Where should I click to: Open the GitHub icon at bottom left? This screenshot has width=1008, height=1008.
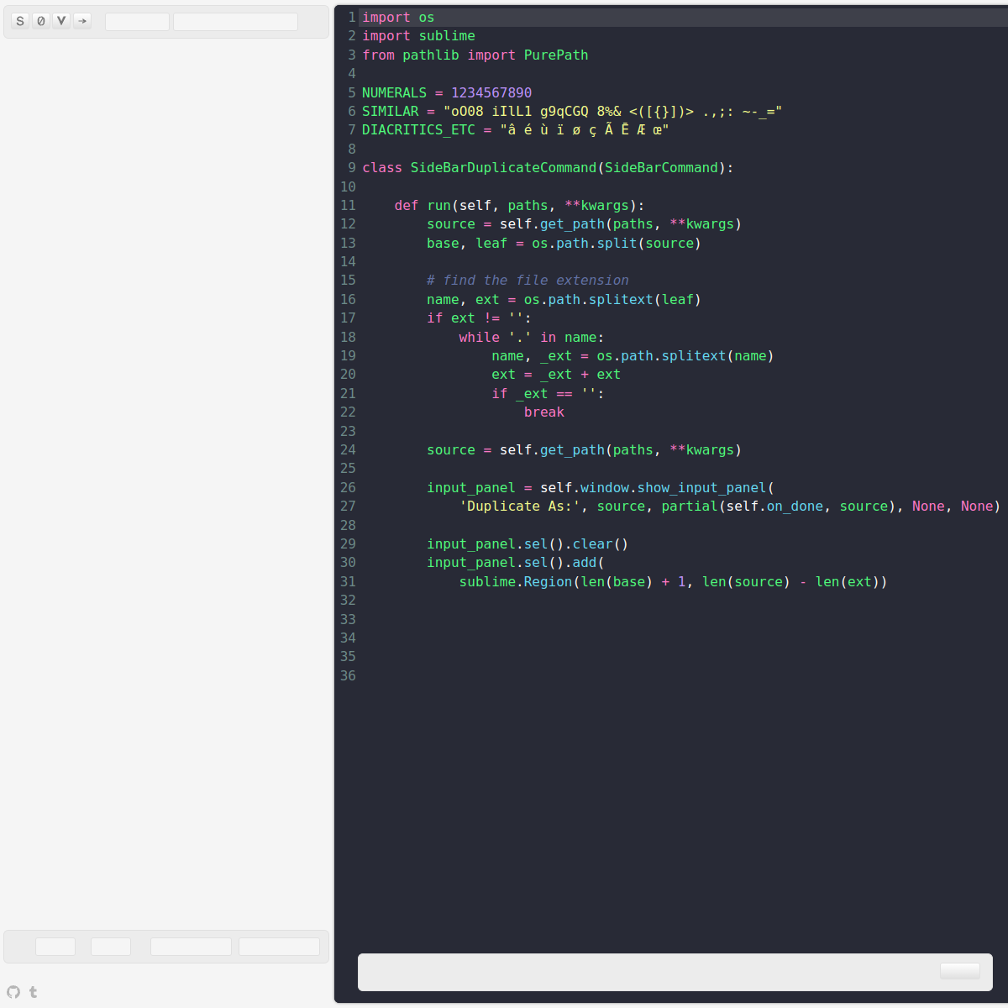[13, 992]
